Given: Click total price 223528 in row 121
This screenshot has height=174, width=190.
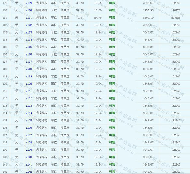Looking at the screenshot, I should (176, 18).
